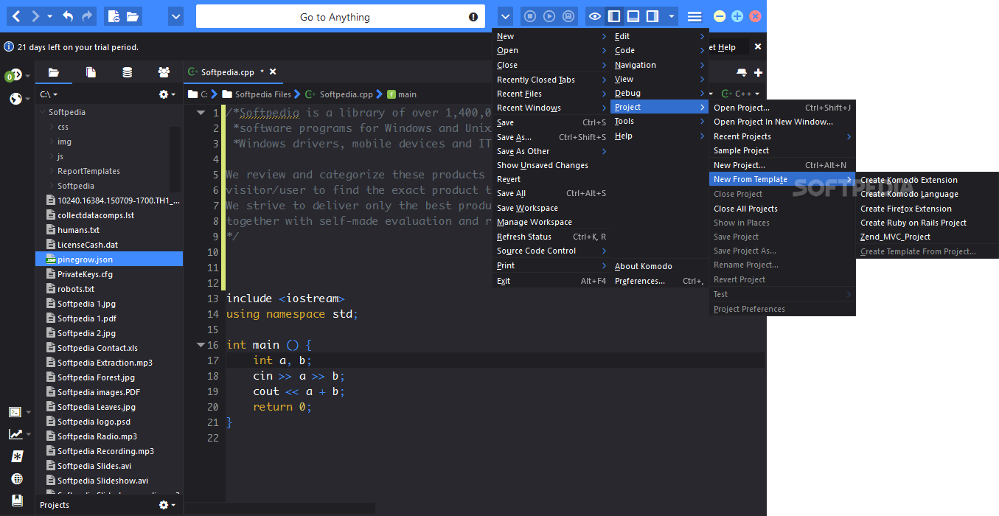Create a new file via toolbar icon

click(114, 16)
